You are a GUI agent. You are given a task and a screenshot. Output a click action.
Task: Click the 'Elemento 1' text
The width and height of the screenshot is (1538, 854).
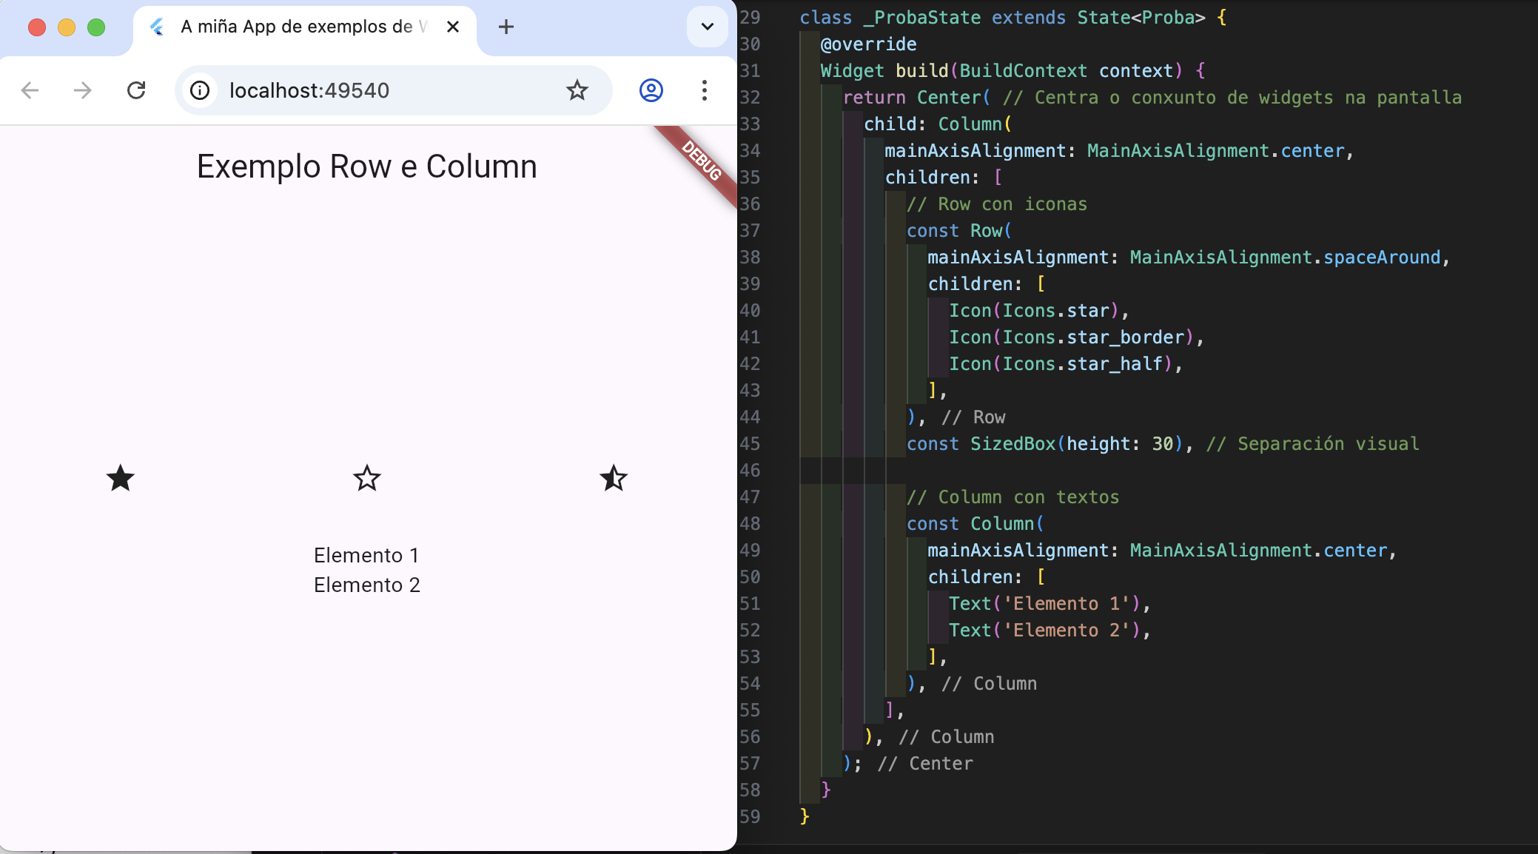pyautogui.click(x=366, y=555)
